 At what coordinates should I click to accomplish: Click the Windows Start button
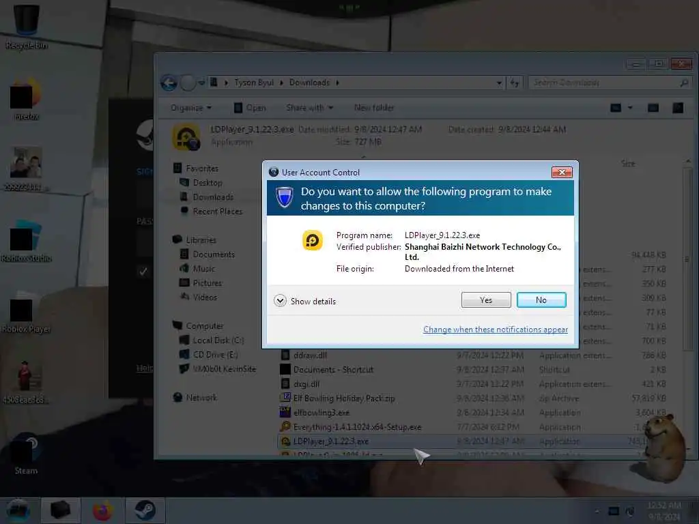tap(18, 510)
